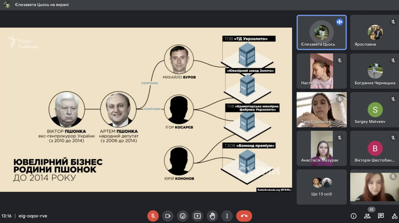Click the muted mic icon on Sergey Matveev tile
The image size is (399, 223).
pyautogui.click(x=393, y=99)
